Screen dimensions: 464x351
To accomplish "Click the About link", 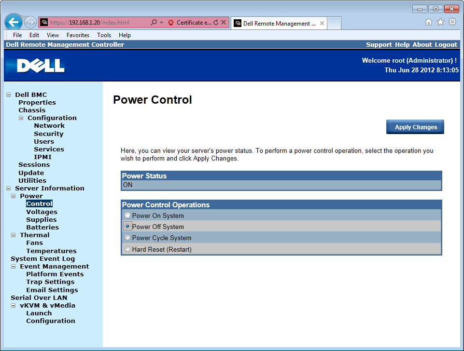I will point(422,45).
